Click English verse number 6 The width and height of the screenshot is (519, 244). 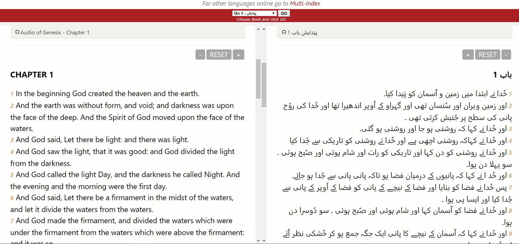coord(12,198)
